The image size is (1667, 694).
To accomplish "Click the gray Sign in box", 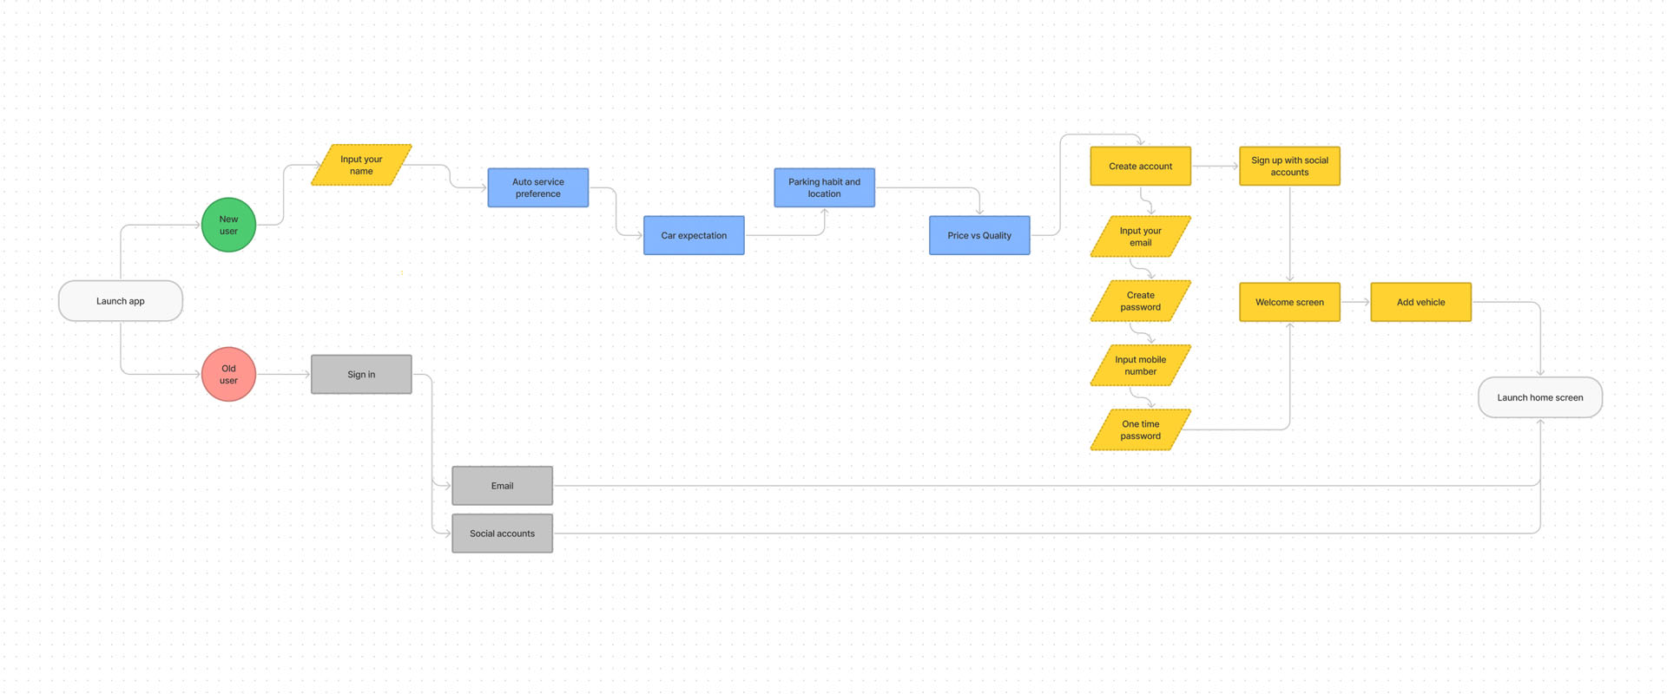I will 361,374.
